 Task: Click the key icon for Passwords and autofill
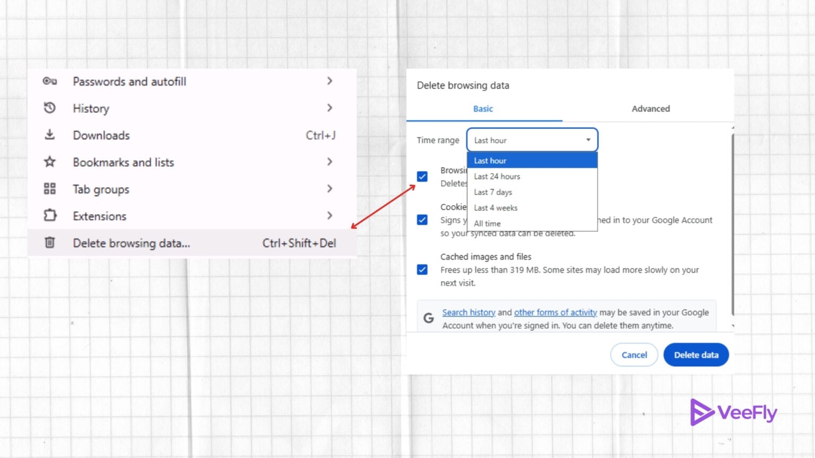(x=50, y=81)
